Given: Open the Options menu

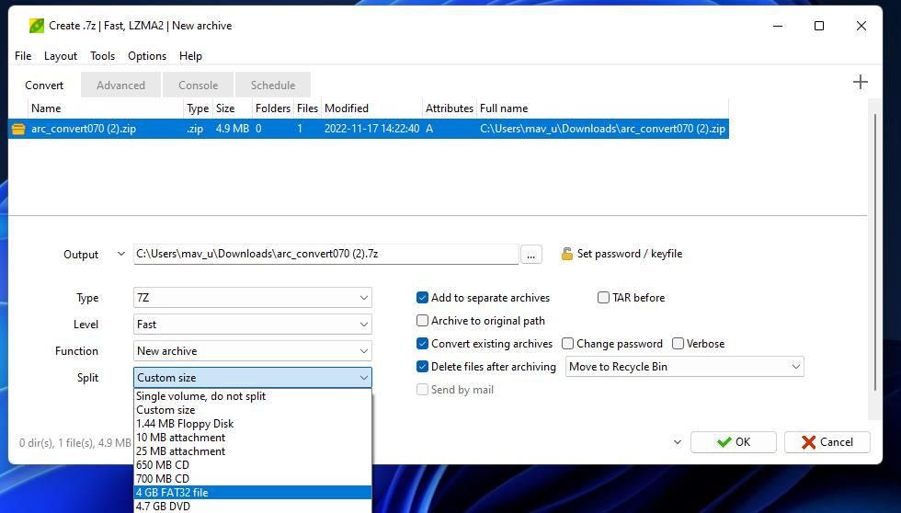Looking at the screenshot, I should [147, 56].
